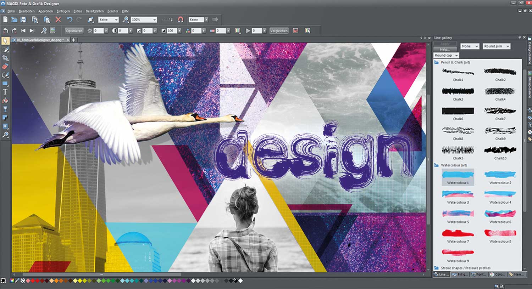Choose the Crop tool
The image size is (532, 289).
(5, 58)
